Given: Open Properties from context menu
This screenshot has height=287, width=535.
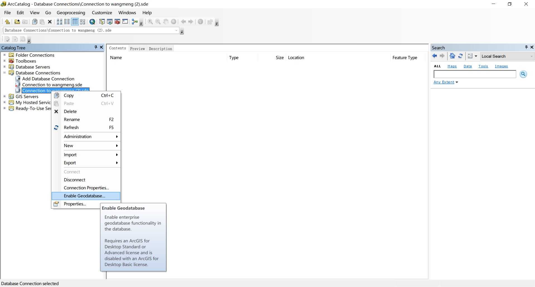Looking at the screenshot, I should pos(76,204).
